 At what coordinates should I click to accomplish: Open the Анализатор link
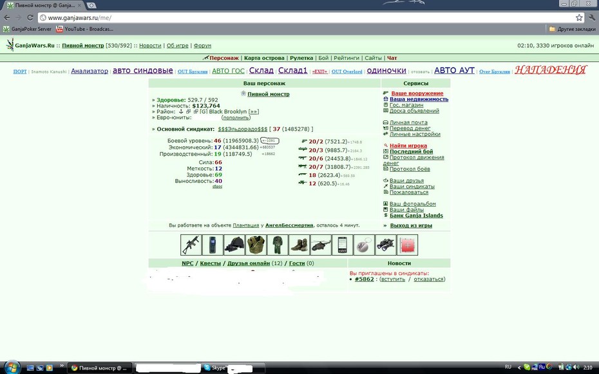click(x=90, y=71)
